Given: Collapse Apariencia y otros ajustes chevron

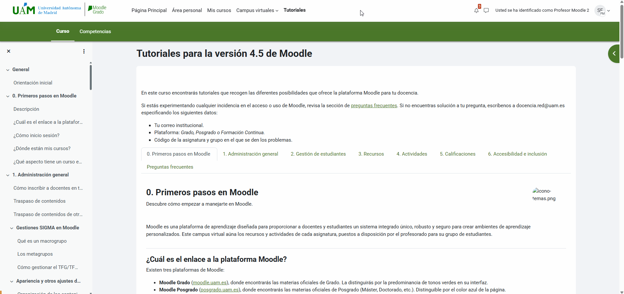Looking at the screenshot, I should pyautogui.click(x=12, y=281).
